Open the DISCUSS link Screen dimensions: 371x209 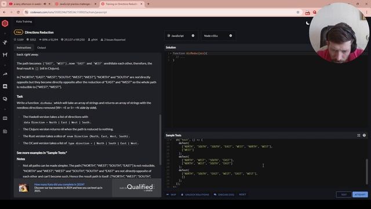[224, 194]
